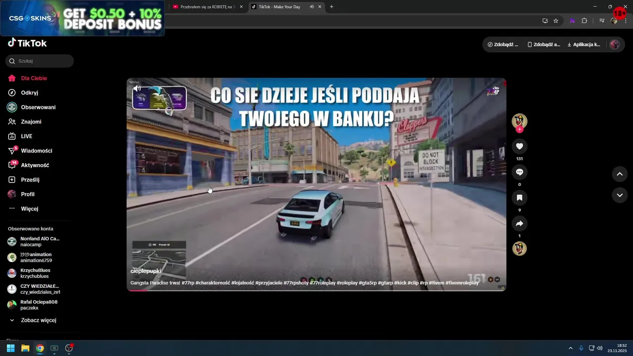Toggle video sound with speaker icon
Screen dimensions: 633x356
tap(137, 89)
